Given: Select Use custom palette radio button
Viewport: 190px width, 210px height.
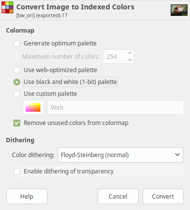Looking at the screenshot, I should [x=17, y=94].
